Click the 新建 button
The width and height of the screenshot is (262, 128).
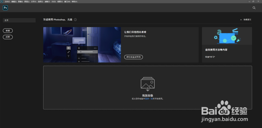8,31
